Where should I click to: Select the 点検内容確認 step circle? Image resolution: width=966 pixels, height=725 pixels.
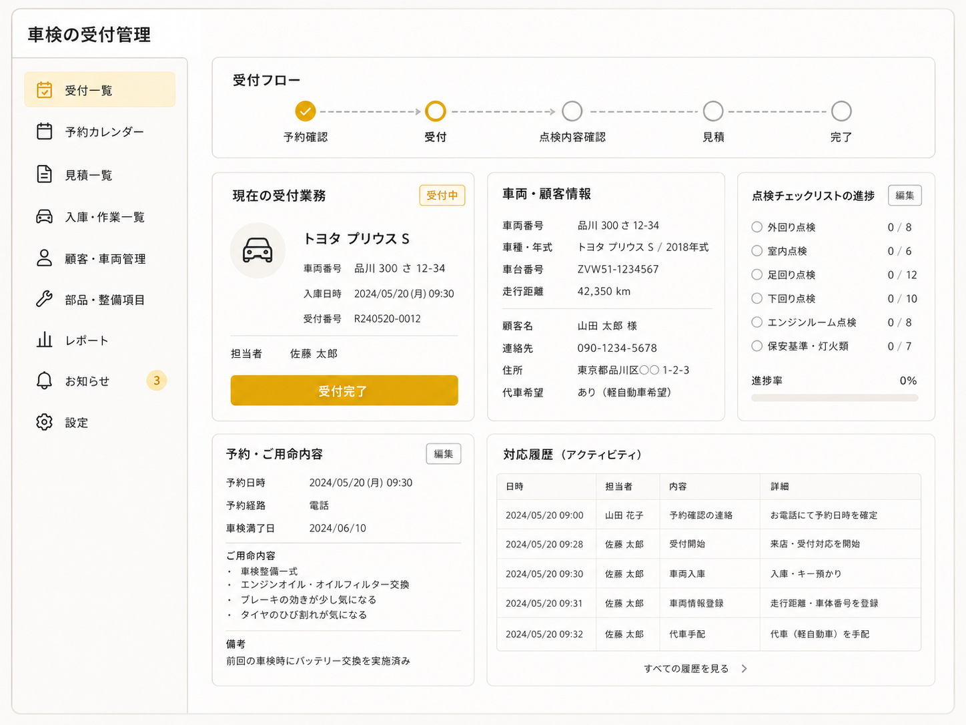point(572,111)
